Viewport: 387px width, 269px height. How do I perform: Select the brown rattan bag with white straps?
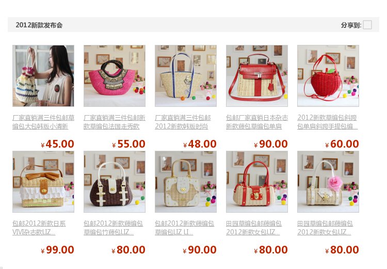[x=115, y=182]
